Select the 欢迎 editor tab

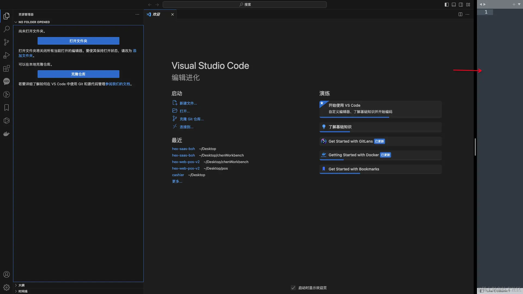pyautogui.click(x=160, y=14)
